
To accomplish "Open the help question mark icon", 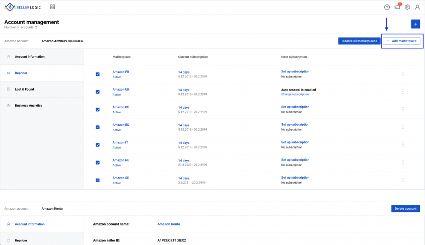I will pos(387,7).
